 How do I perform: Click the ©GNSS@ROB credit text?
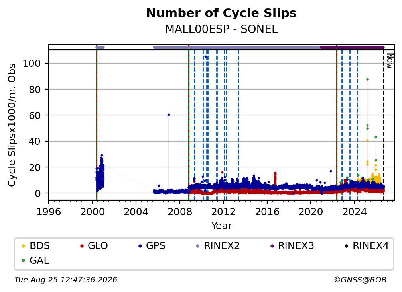point(360,280)
